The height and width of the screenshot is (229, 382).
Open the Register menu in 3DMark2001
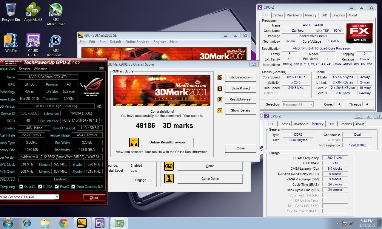pos(160,42)
